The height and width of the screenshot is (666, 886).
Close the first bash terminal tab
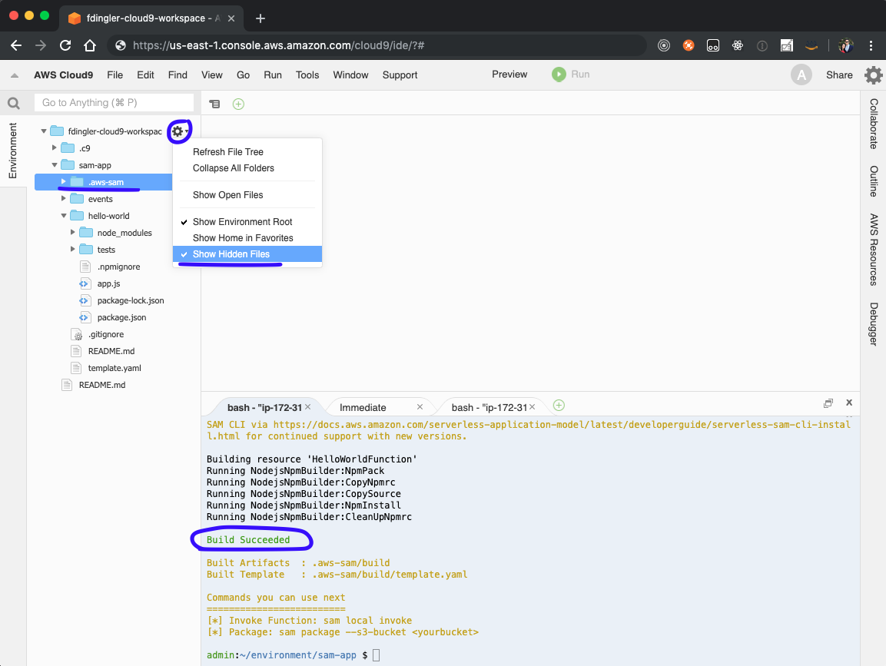pyautogui.click(x=308, y=406)
